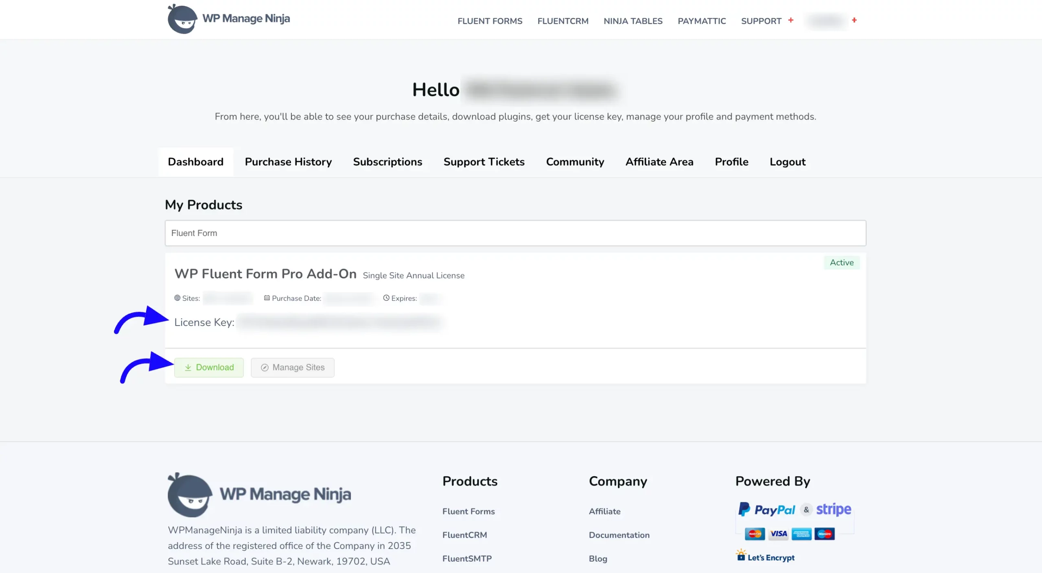Open the SUPPORT menu item
1042x573 pixels.
[761, 21]
